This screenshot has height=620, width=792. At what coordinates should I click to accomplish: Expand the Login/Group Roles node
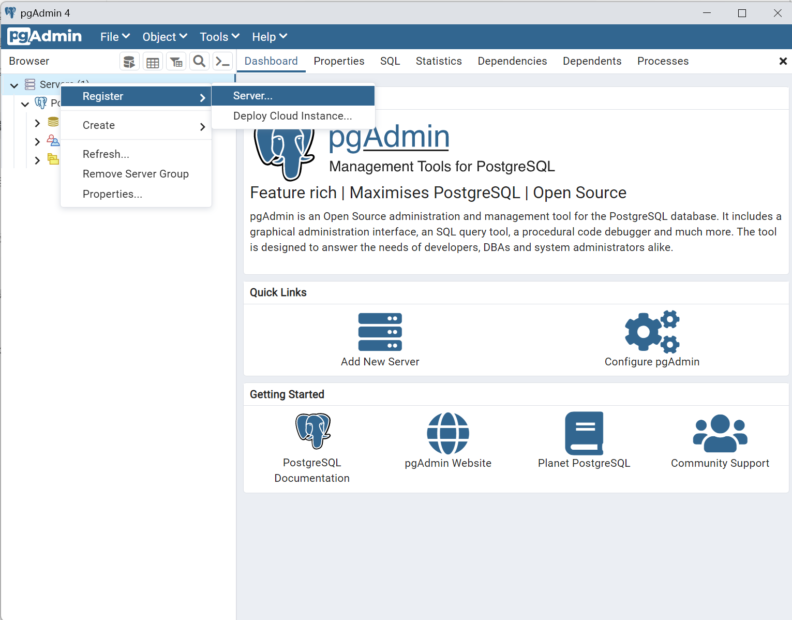(x=37, y=142)
